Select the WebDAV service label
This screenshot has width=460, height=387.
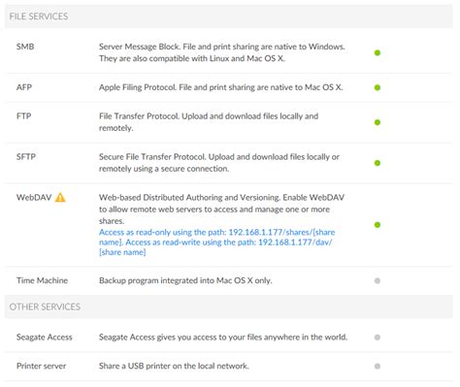point(34,198)
